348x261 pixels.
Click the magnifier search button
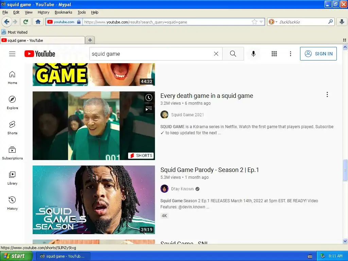pos(233,54)
